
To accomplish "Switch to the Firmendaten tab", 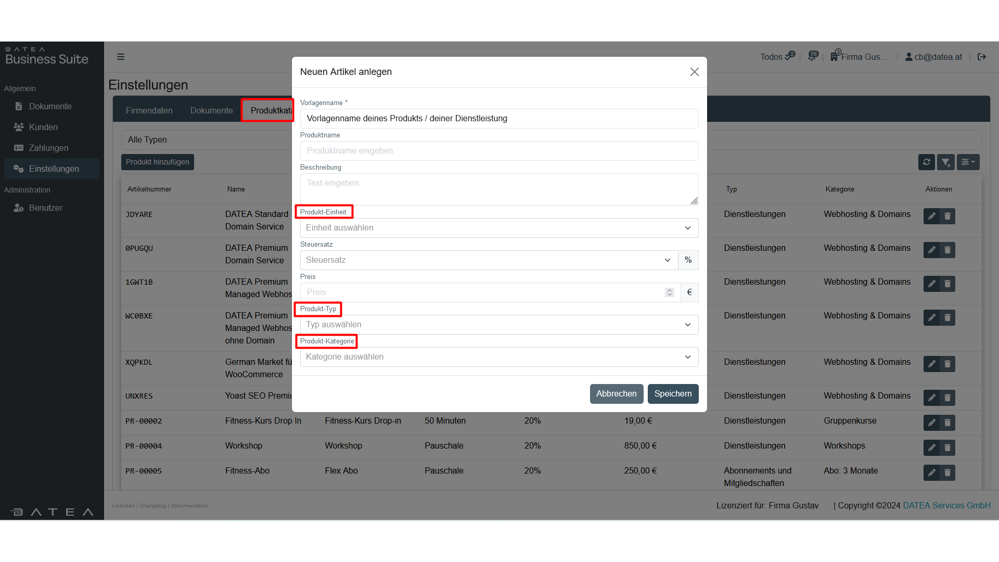I will click(149, 110).
